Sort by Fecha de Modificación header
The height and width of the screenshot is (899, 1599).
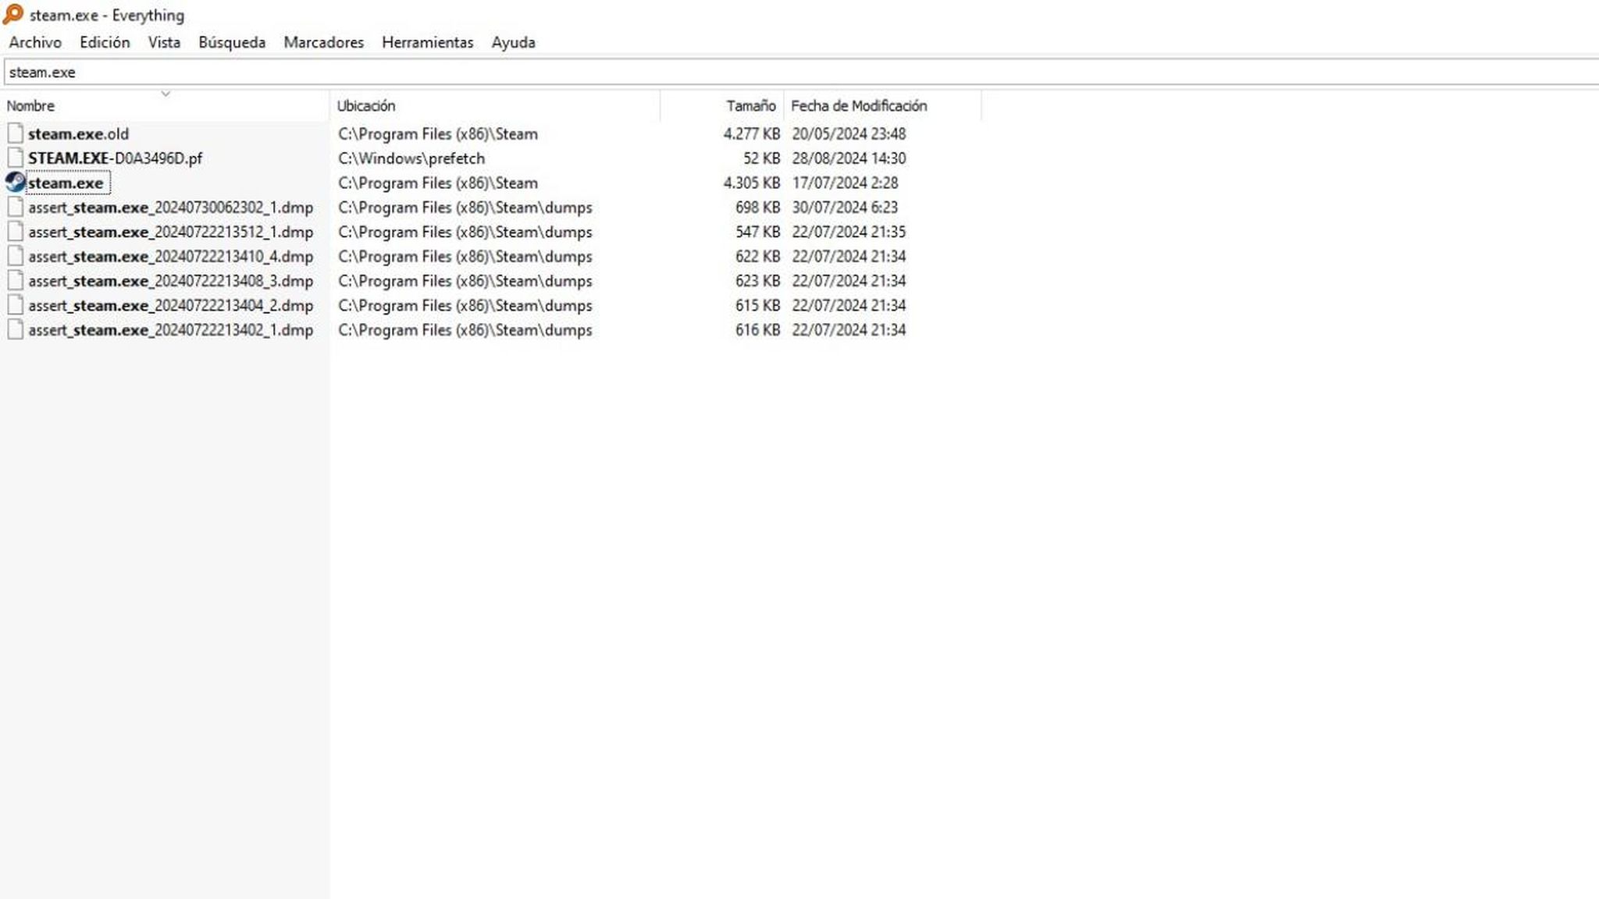pyautogui.click(x=859, y=106)
